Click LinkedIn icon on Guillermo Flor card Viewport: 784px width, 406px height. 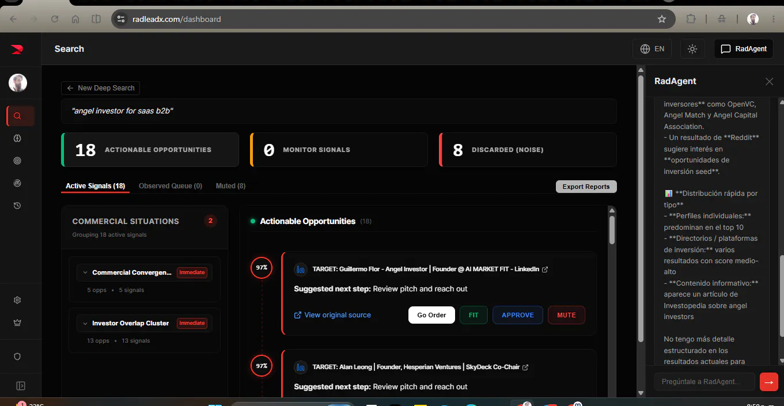(x=301, y=269)
